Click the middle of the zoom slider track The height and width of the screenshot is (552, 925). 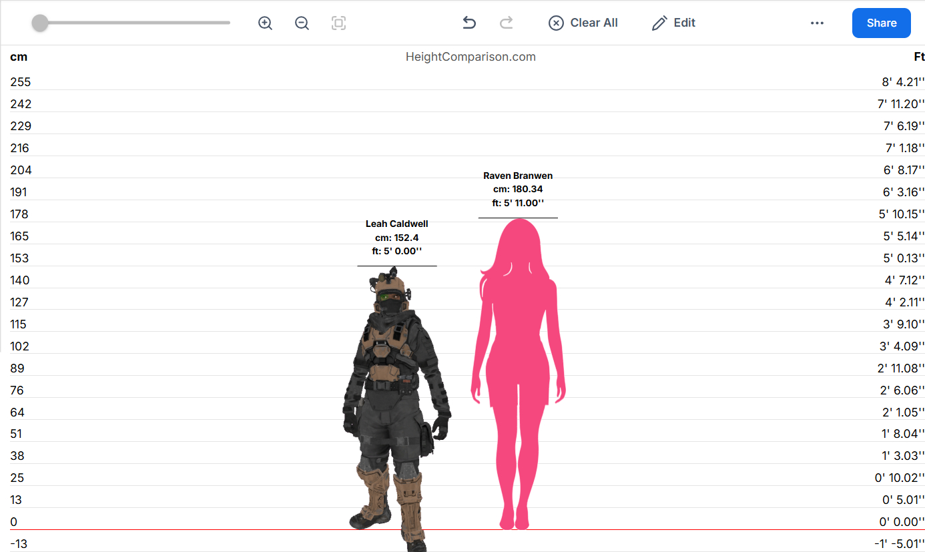click(133, 23)
